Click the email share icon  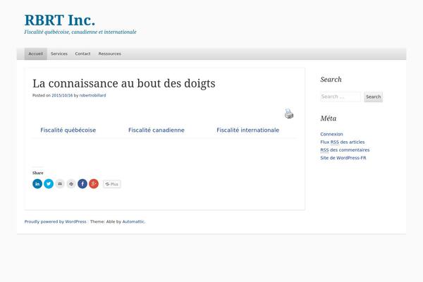[60, 184]
